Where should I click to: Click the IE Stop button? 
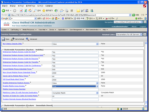(x=21, y=11)
